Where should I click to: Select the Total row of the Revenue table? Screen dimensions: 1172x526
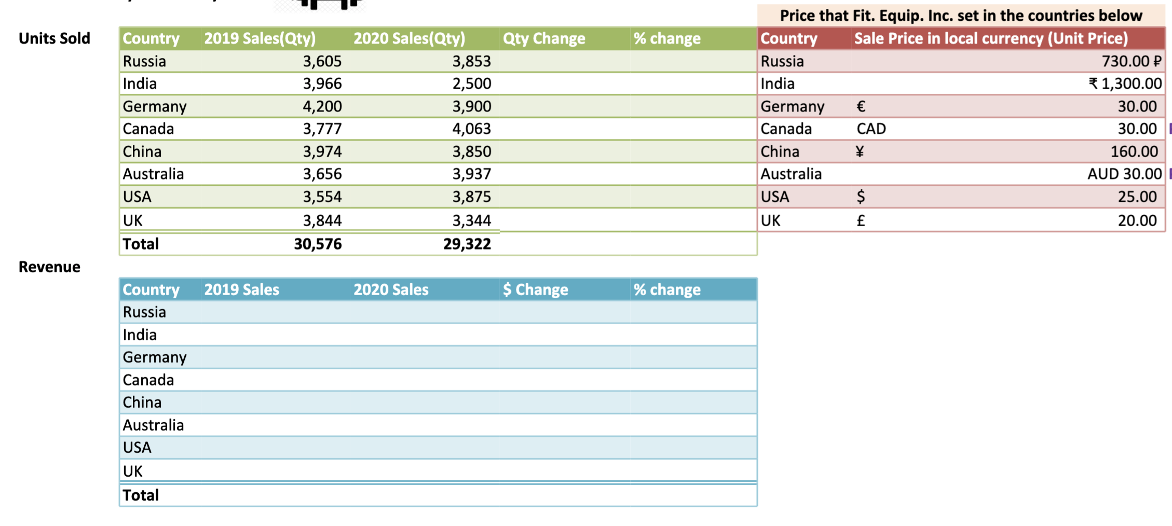click(x=140, y=495)
